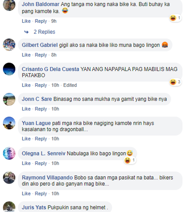This screenshot has width=194, height=212.
Task: Like Yuan Lague's comment
Action: click(26, 139)
